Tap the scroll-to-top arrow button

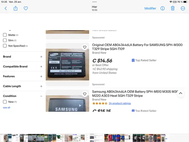(180, 93)
